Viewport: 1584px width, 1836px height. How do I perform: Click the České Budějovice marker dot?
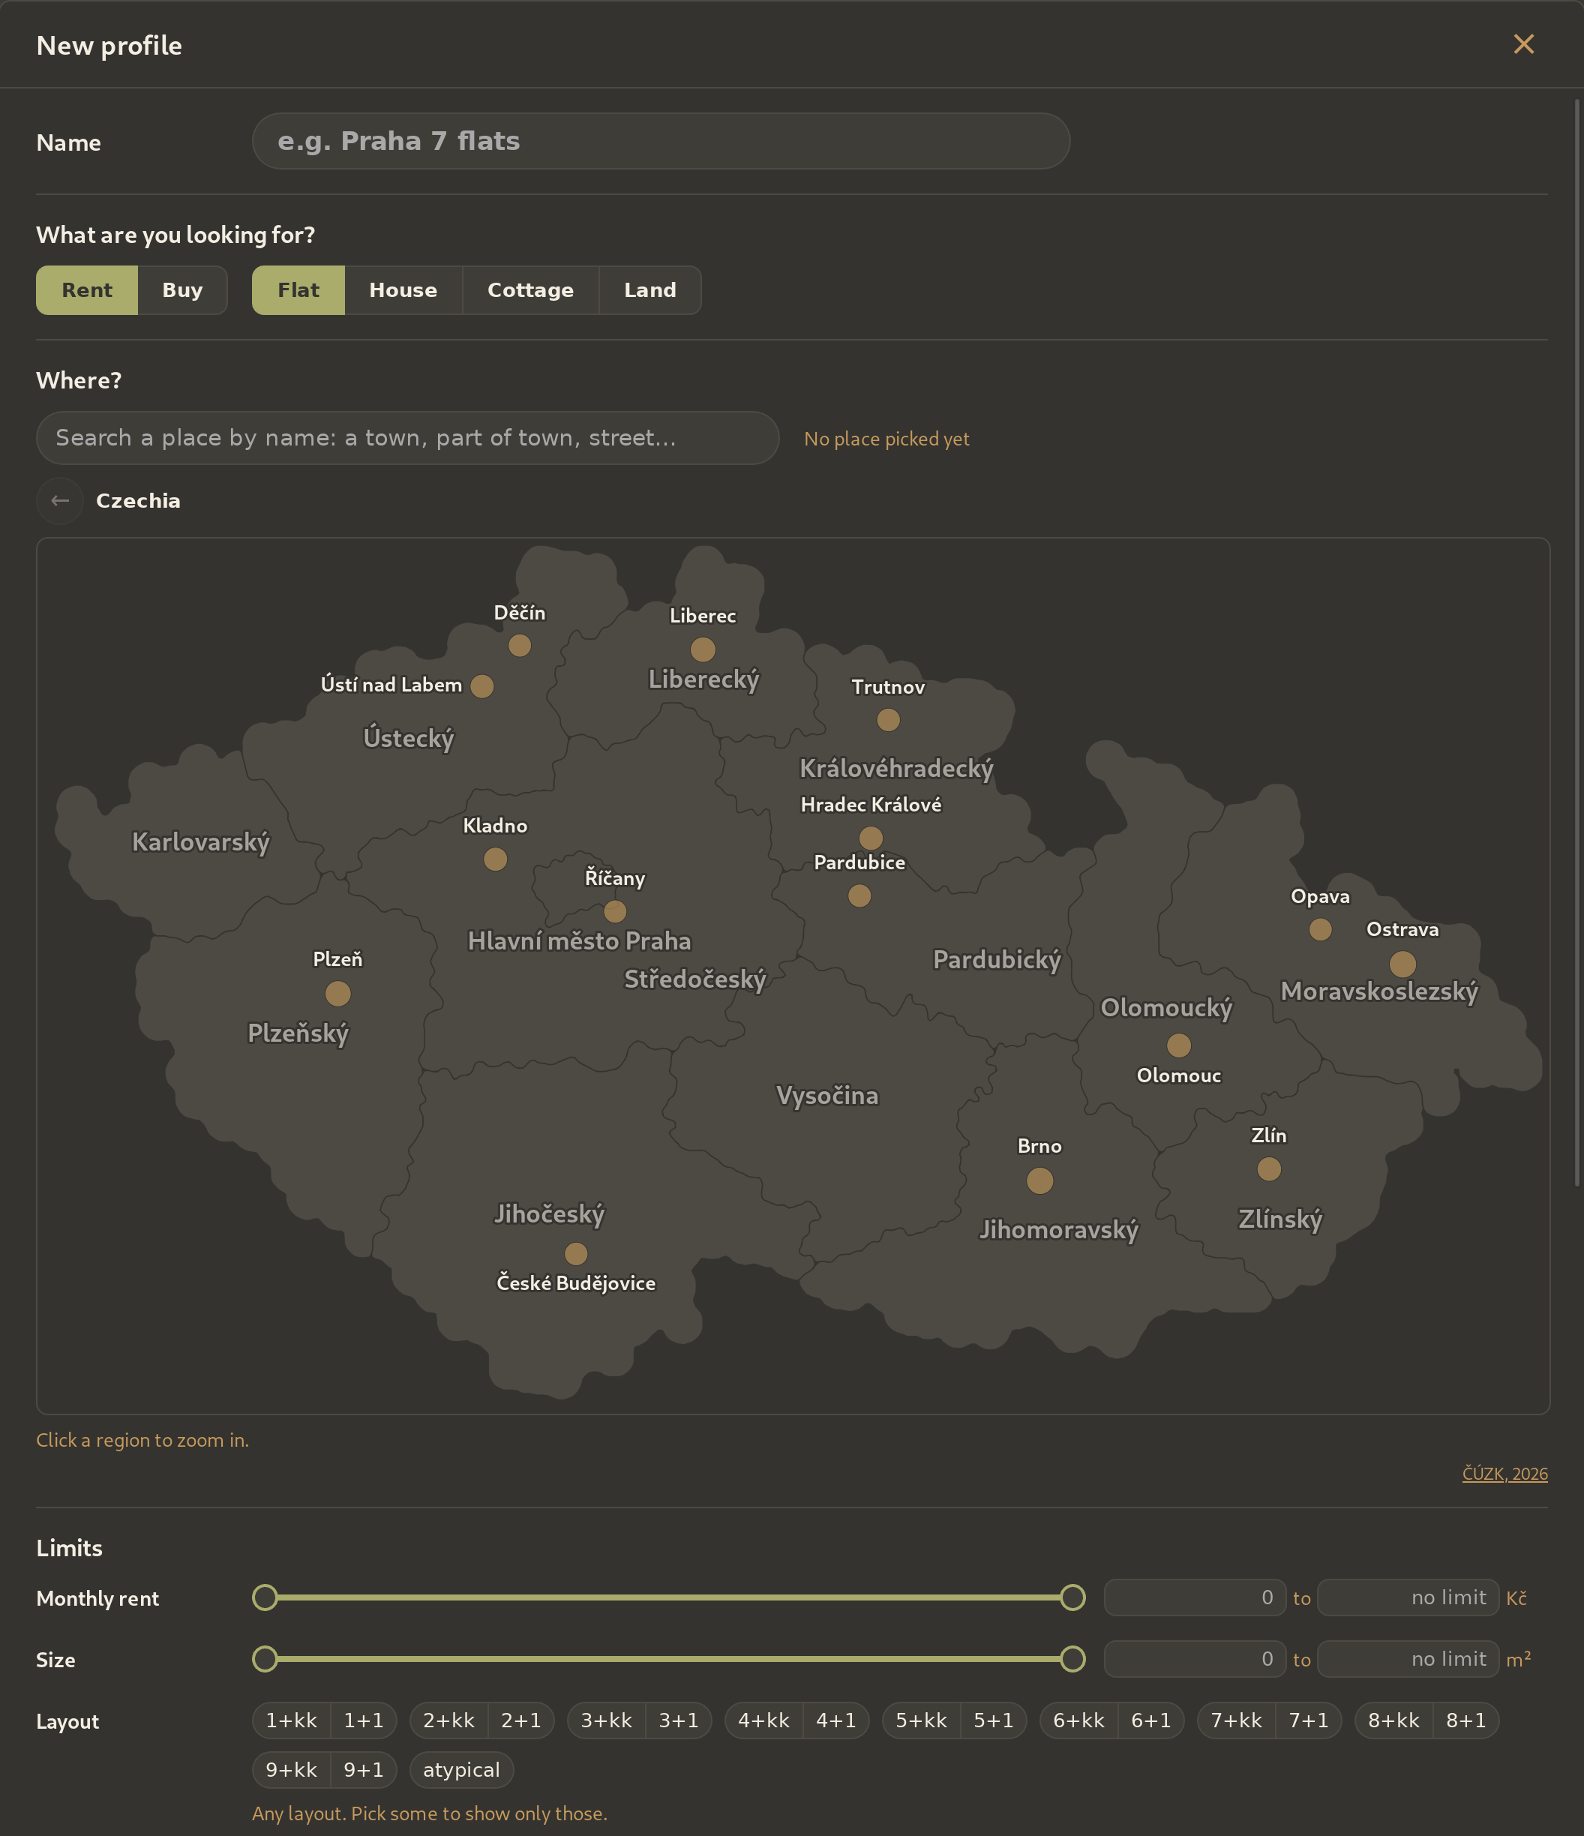pos(576,1253)
